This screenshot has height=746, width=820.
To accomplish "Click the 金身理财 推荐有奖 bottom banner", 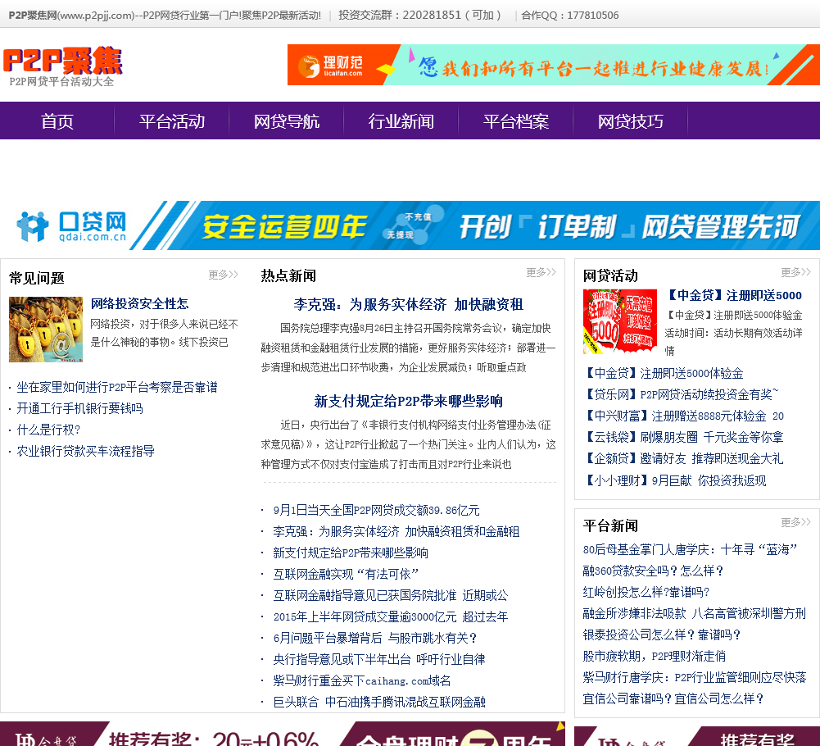I will point(283,734).
